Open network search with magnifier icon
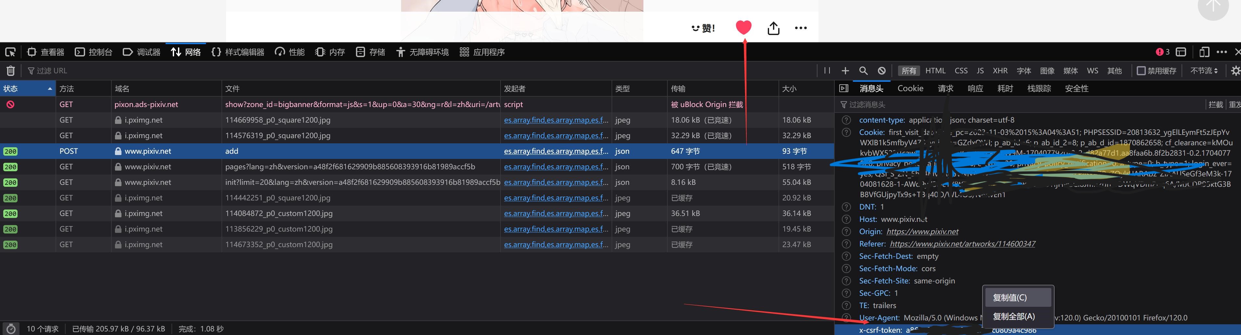The height and width of the screenshot is (335, 1241). (x=863, y=71)
